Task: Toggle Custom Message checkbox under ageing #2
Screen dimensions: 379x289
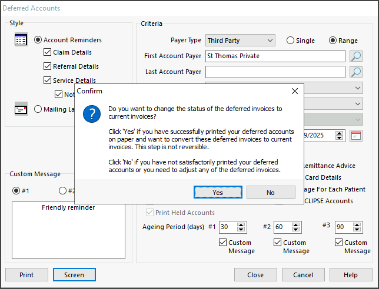Action: point(278,242)
